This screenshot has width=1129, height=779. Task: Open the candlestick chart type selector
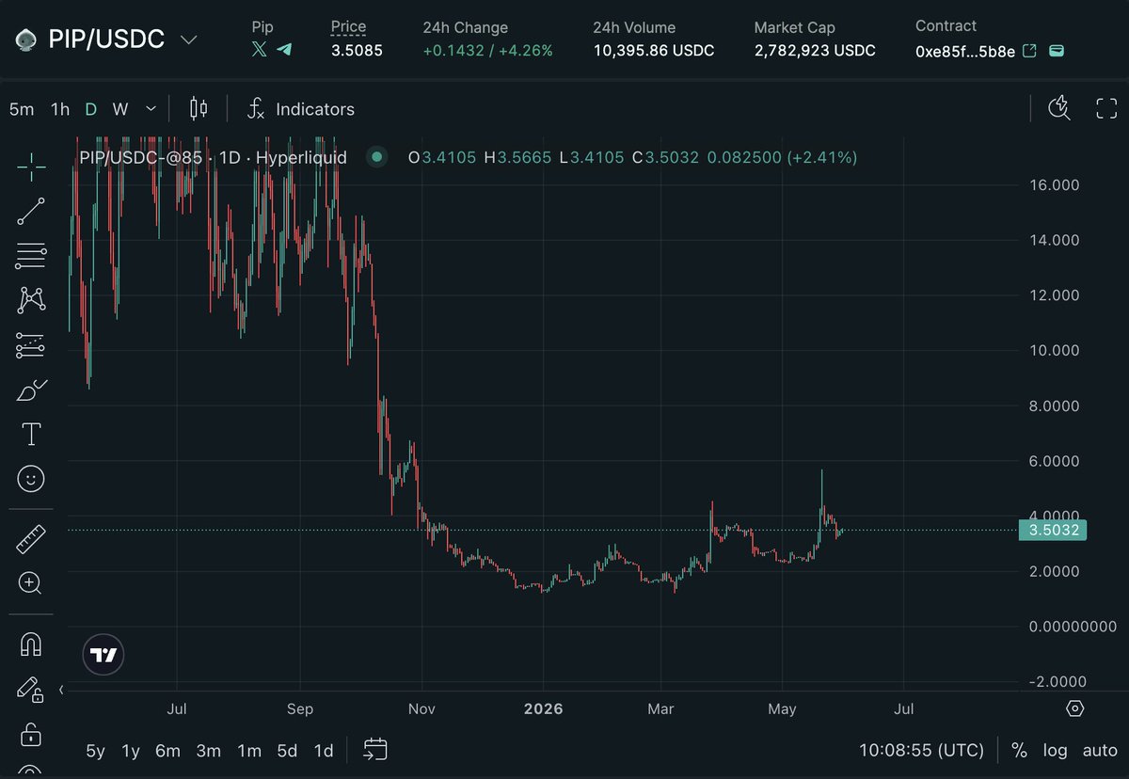pyautogui.click(x=199, y=109)
